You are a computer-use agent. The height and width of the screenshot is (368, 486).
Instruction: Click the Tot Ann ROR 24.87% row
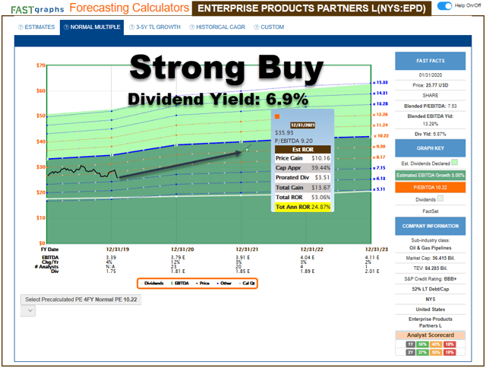303,207
